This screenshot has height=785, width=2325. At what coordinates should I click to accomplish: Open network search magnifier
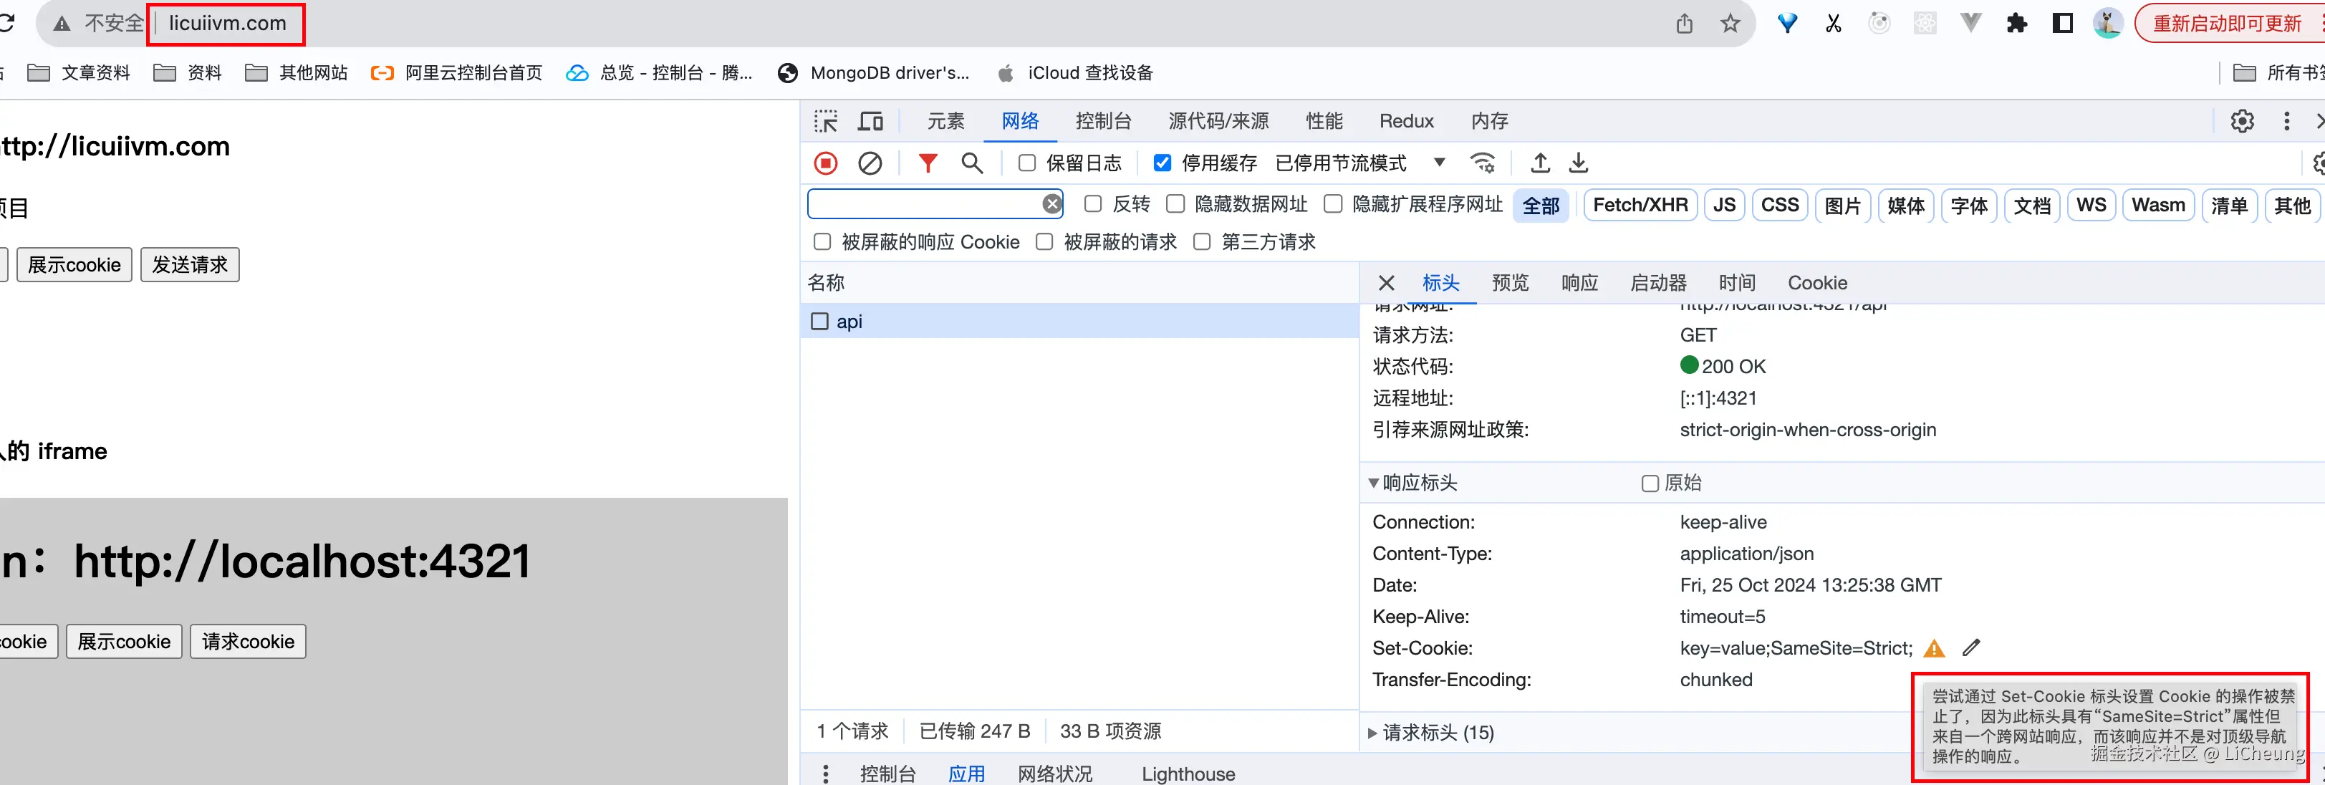(971, 163)
